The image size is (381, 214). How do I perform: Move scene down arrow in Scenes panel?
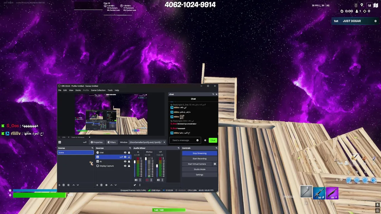[78, 185]
